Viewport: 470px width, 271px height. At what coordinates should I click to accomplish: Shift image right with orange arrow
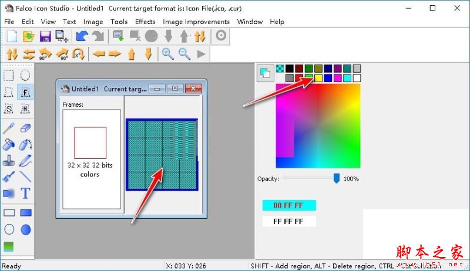115,54
